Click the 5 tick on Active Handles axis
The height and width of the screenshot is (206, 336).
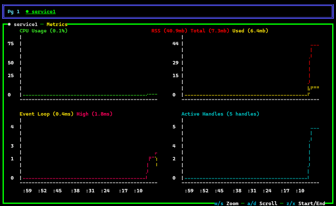(x=174, y=127)
